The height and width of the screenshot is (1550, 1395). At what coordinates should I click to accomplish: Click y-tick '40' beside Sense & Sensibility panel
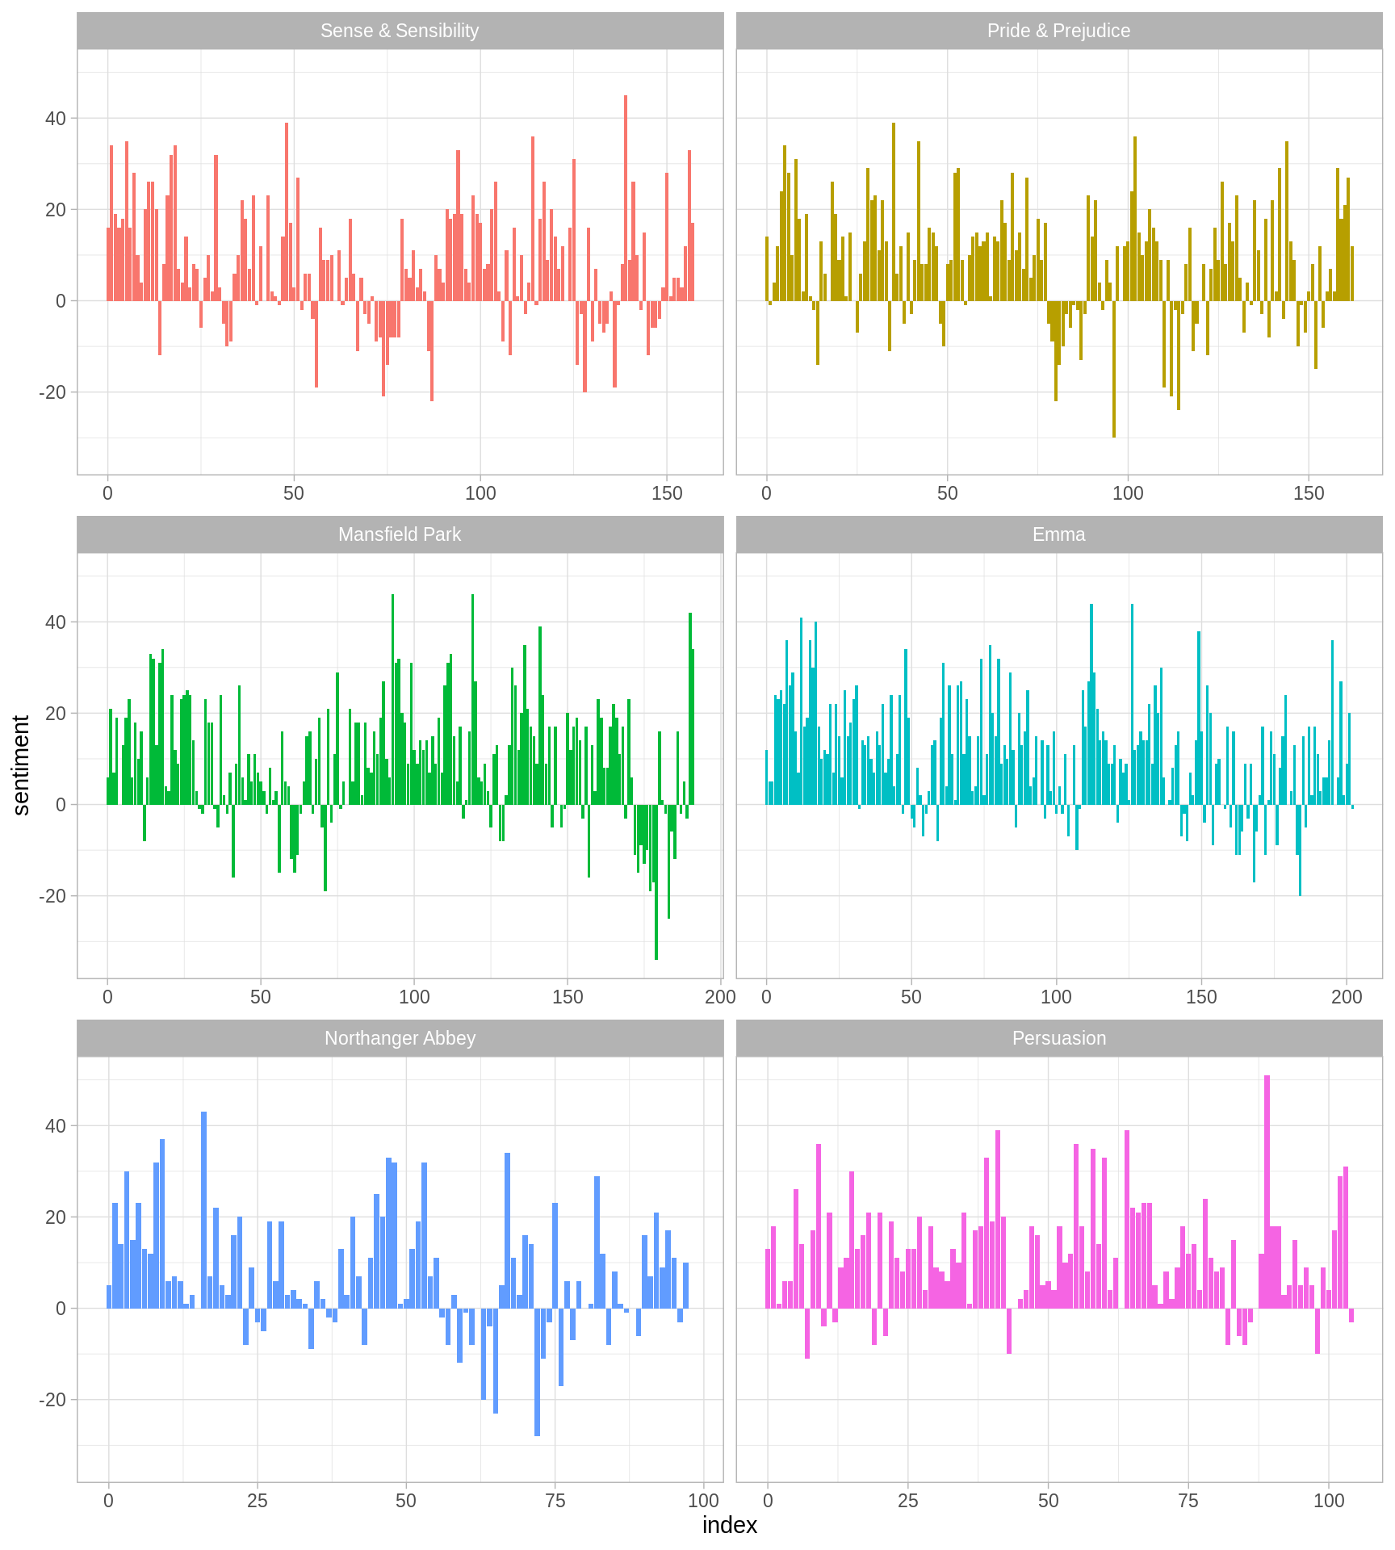pyautogui.click(x=56, y=119)
